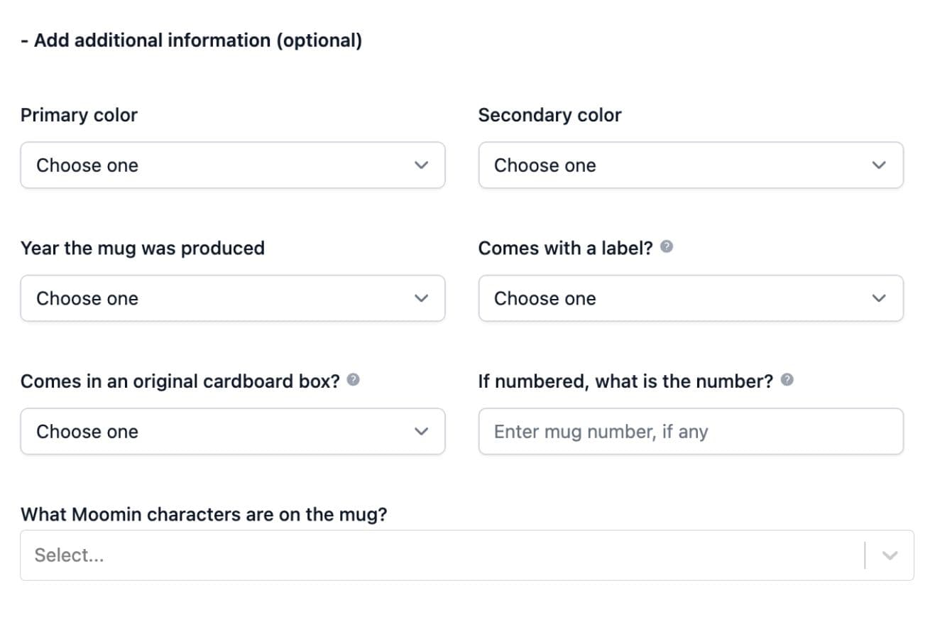This screenshot has height=620, width=930.
Task: Click the Primary color label text
Action: tap(79, 115)
